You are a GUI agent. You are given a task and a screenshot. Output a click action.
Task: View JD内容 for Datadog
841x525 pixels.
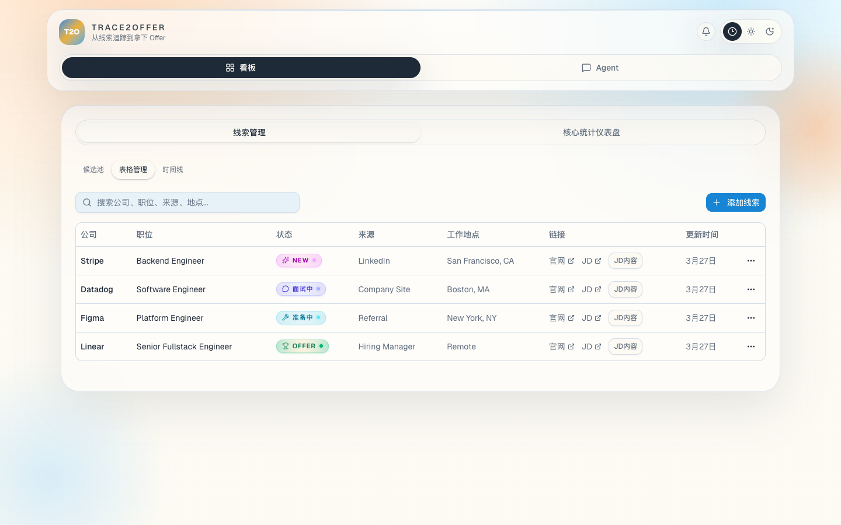625,289
